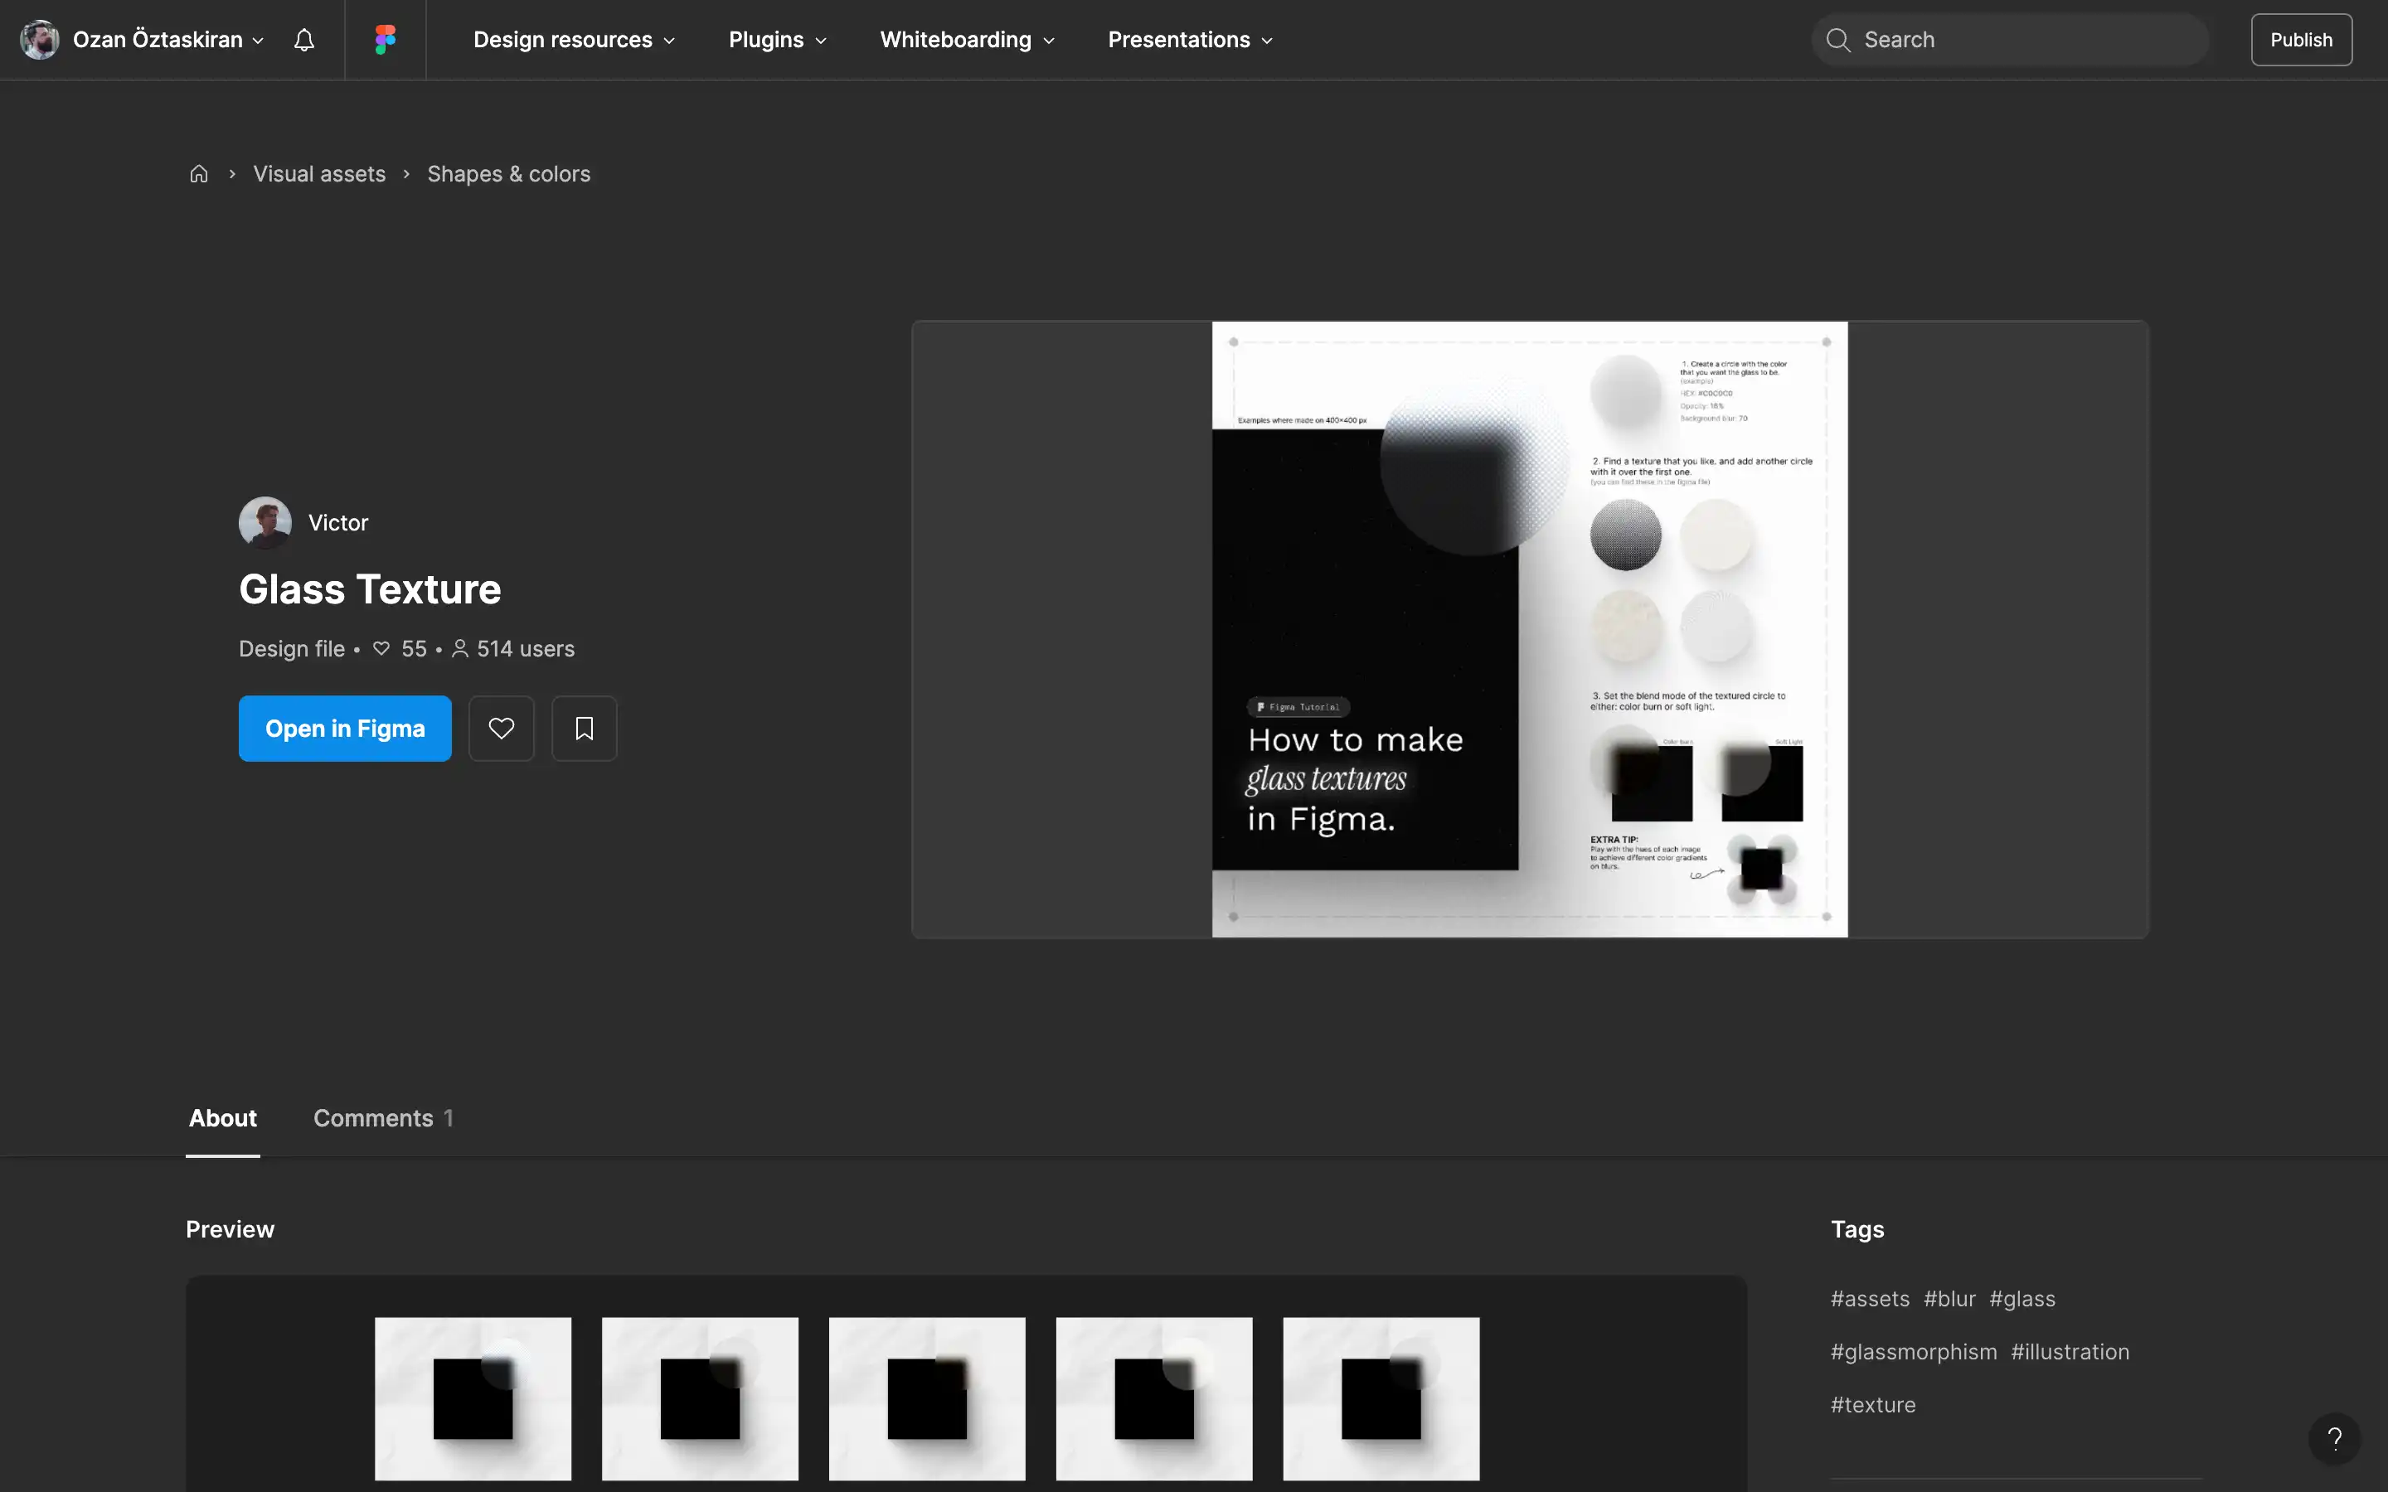Click the Tags heading
2388x1492 pixels.
pos(1857,1229)
